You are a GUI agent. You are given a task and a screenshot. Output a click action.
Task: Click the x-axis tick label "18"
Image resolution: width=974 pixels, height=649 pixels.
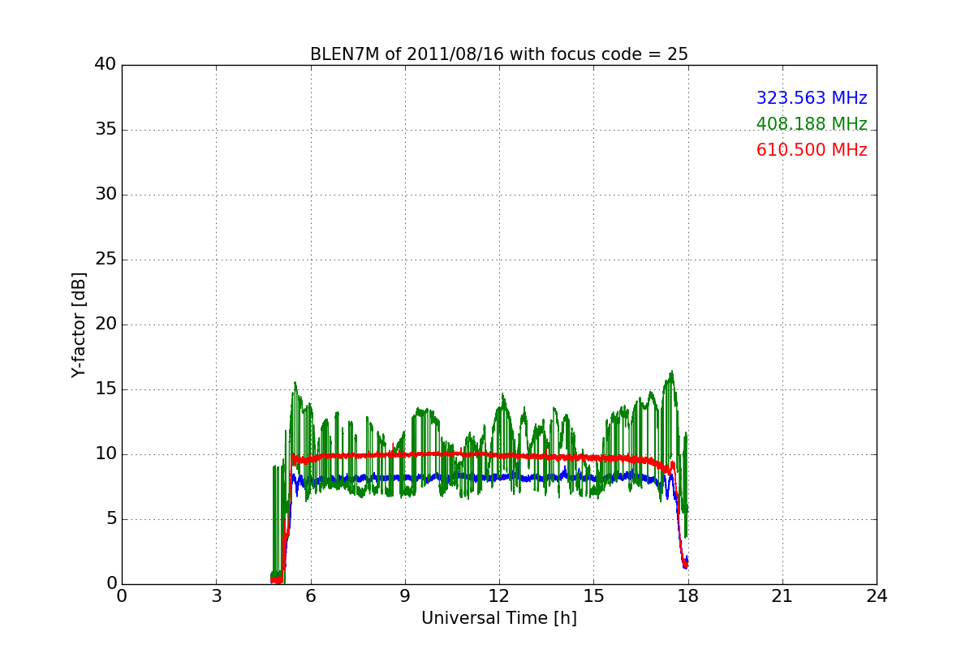pyautogui.click(x=688, y=596)
